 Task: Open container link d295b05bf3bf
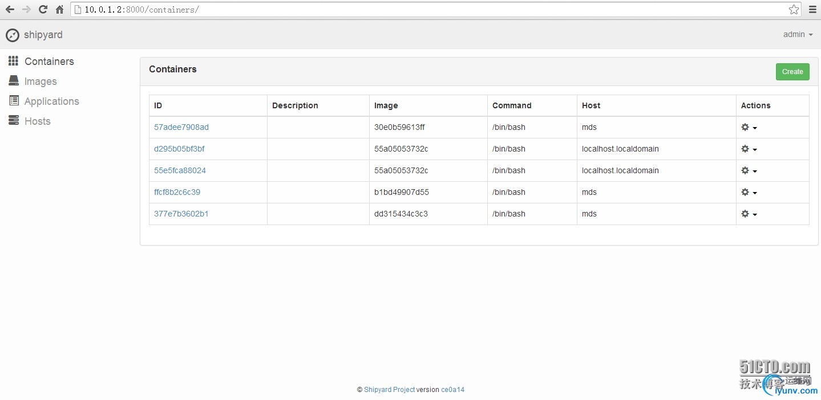tap(179, 149)
